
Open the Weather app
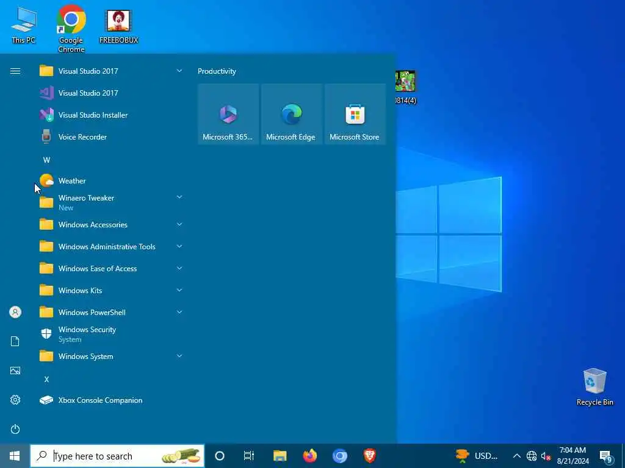pyautogui.click(x=110, y=180)
